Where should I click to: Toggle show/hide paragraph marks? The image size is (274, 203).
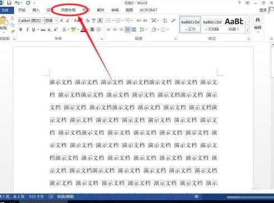(173, 21)
